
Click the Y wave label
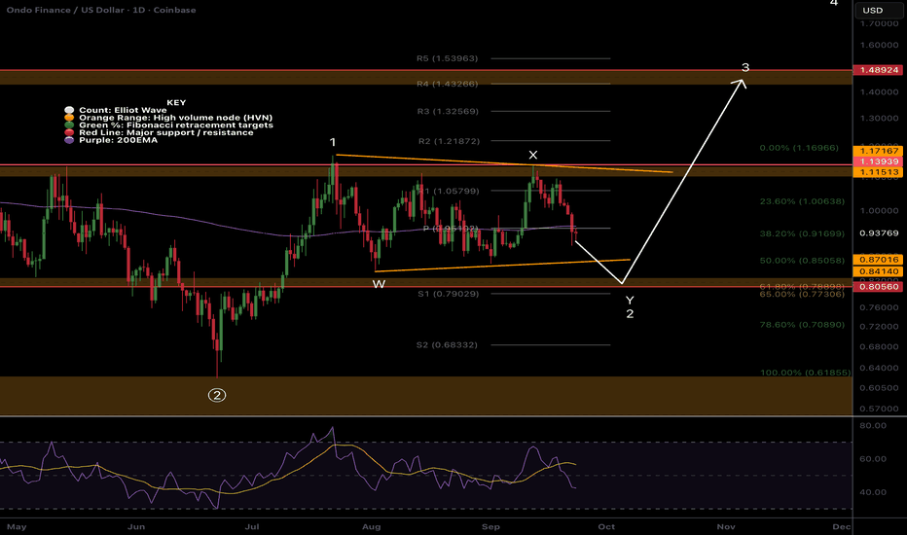point(630,300)
